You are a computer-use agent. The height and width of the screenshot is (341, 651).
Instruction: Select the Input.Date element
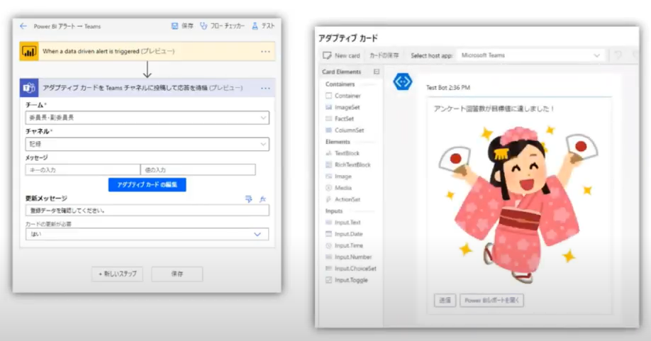point(344,235)
